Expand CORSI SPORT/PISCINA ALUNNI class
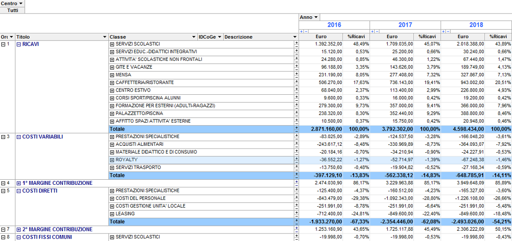Viewport: 512px width, 241px height. pos(112,98)
